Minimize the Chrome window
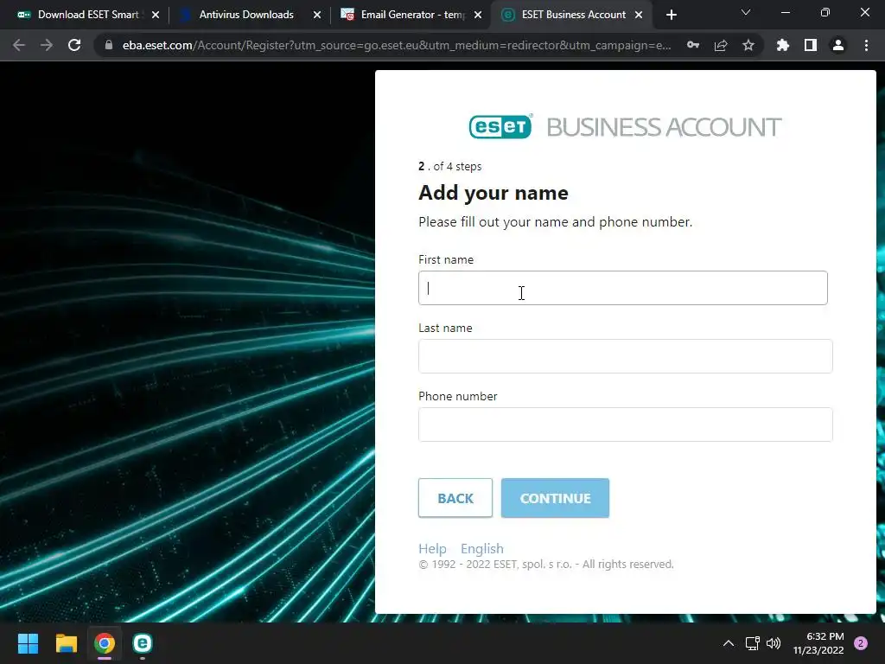 [x=785, y=12]
